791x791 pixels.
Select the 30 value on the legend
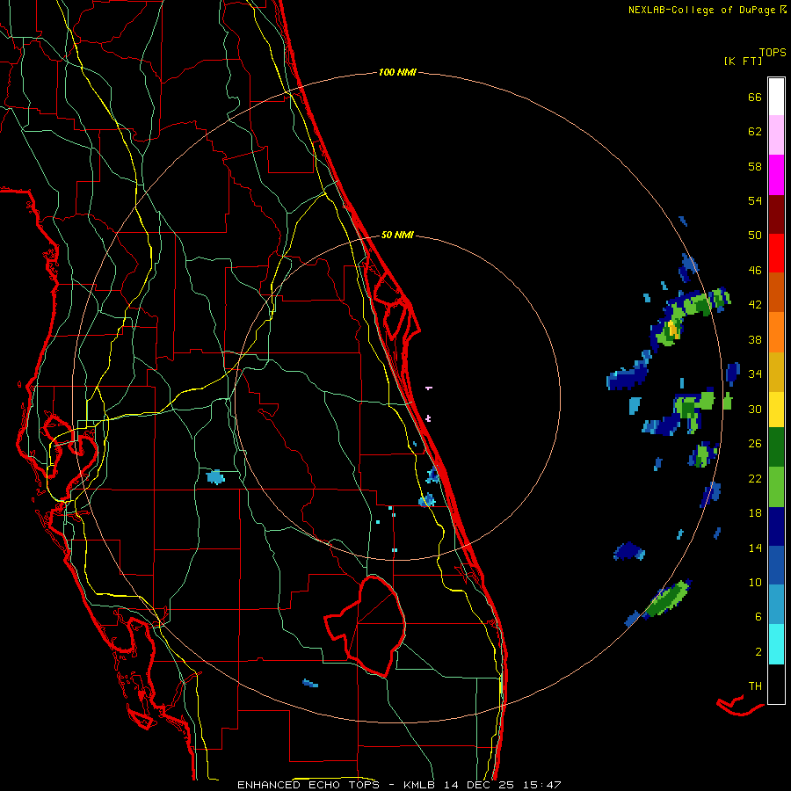coord(755,409)
